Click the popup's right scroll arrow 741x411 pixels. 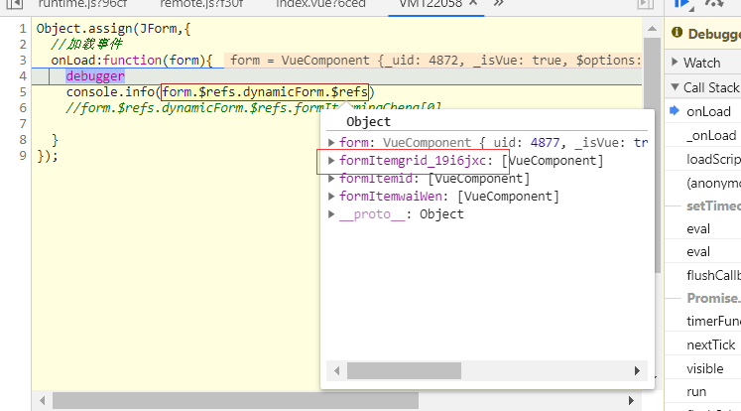636,370
